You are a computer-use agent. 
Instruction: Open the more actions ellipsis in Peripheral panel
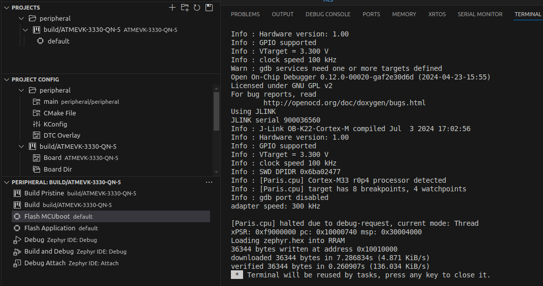coord(209,182)
